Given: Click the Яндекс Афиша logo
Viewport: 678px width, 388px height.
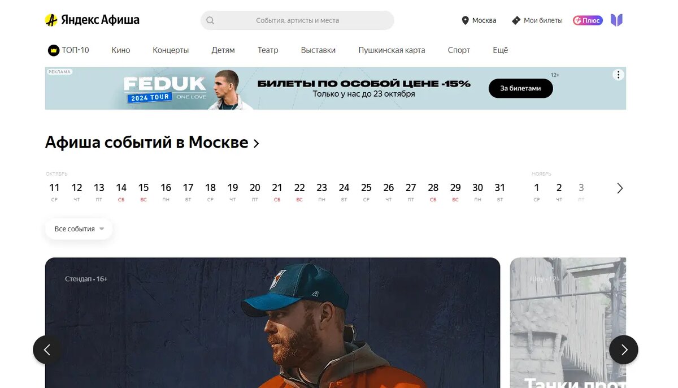Looking at the screenshot, I should point(92,20).
